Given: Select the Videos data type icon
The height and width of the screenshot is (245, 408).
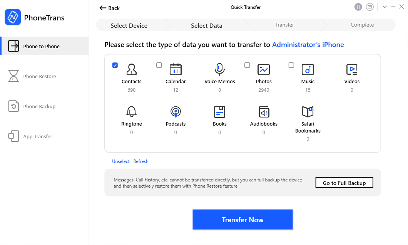Looking at the screenshot, I should tap(352, 69).
